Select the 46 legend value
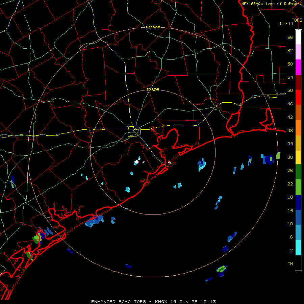The height and width of the screenshot is (304, 304). (x=290, y=104)
